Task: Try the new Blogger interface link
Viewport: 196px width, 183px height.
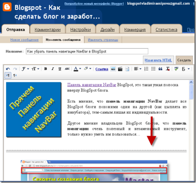Action: (x=94, y=4)
